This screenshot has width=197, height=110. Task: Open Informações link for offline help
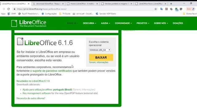point(88,90)
